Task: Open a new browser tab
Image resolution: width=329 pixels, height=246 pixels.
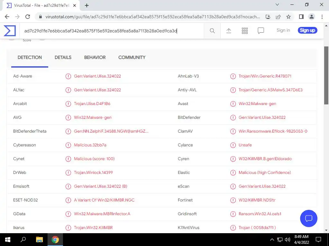Action: click(87, 5)
